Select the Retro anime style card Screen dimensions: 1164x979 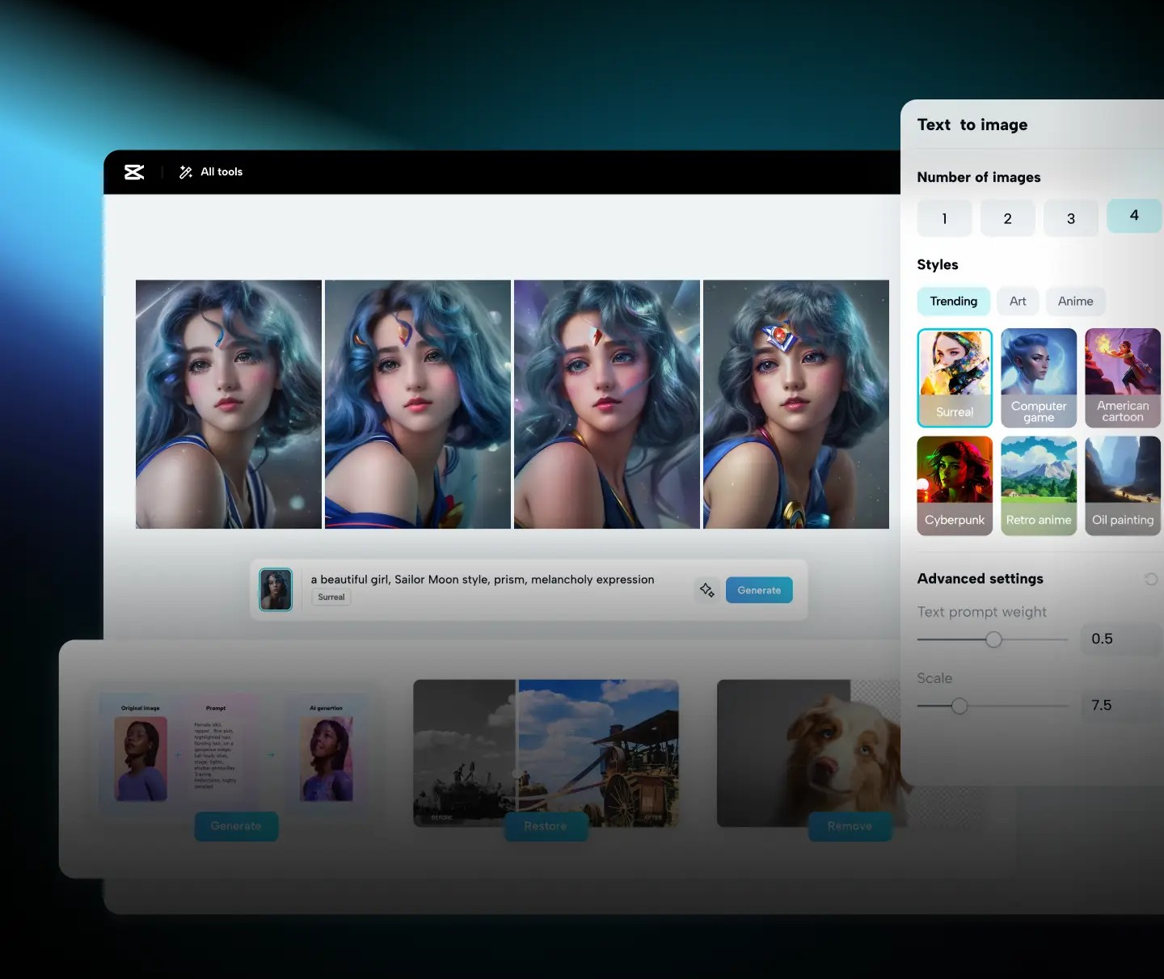[x=1039, y=486]
